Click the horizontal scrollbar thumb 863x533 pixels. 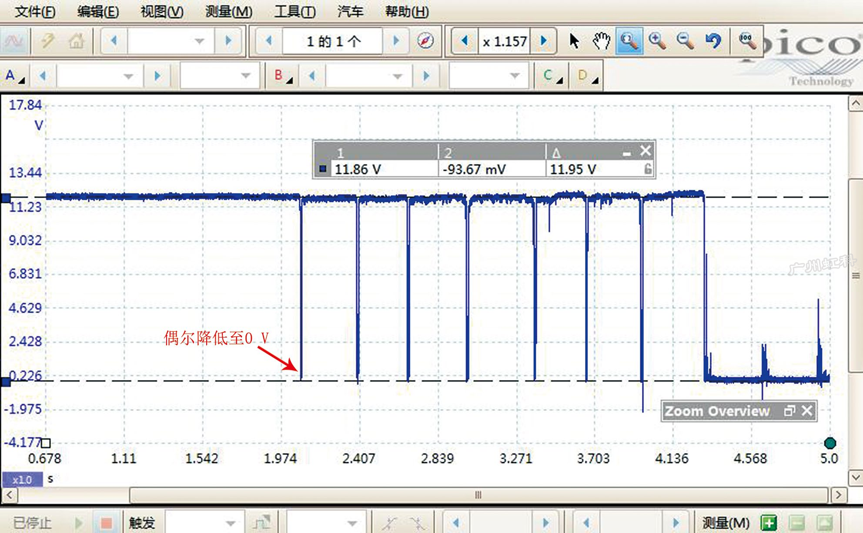click(x=478, y=495)
